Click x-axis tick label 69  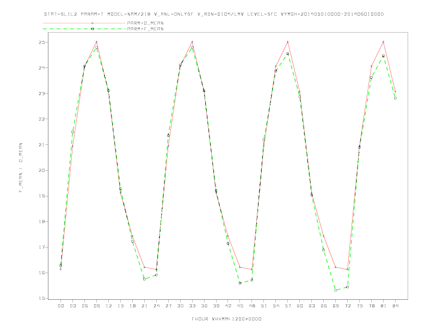tap(336, 306)
